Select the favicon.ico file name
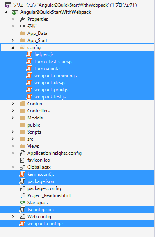This screenshot has height=237, width=155. click(39, 160)
